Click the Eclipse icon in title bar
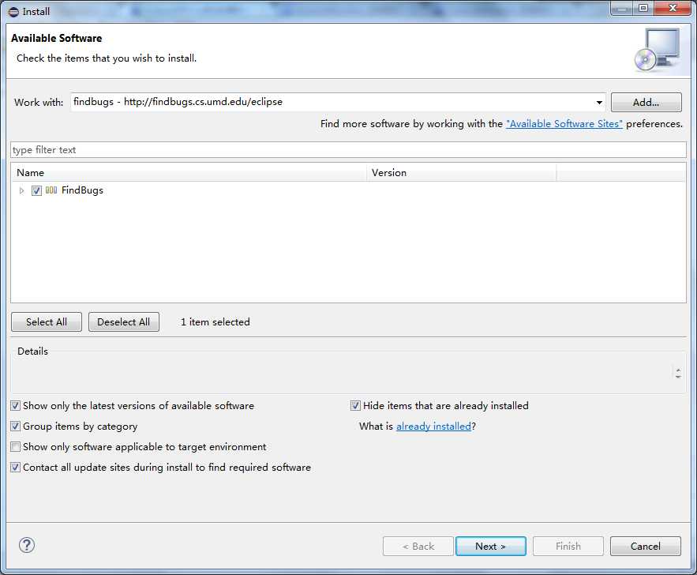This screenshot has height=575, width=697. pyautogui.click(x=13, y=12)
